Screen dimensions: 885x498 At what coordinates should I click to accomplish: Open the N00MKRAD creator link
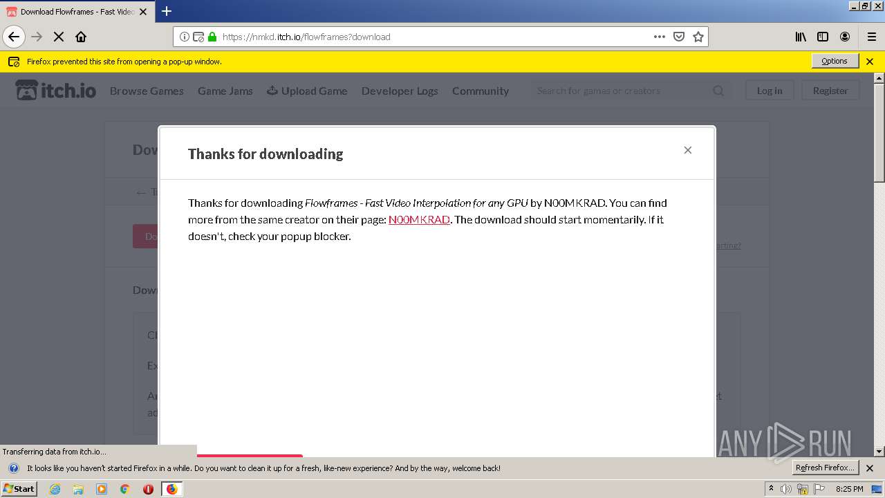(x=419, y=219)
